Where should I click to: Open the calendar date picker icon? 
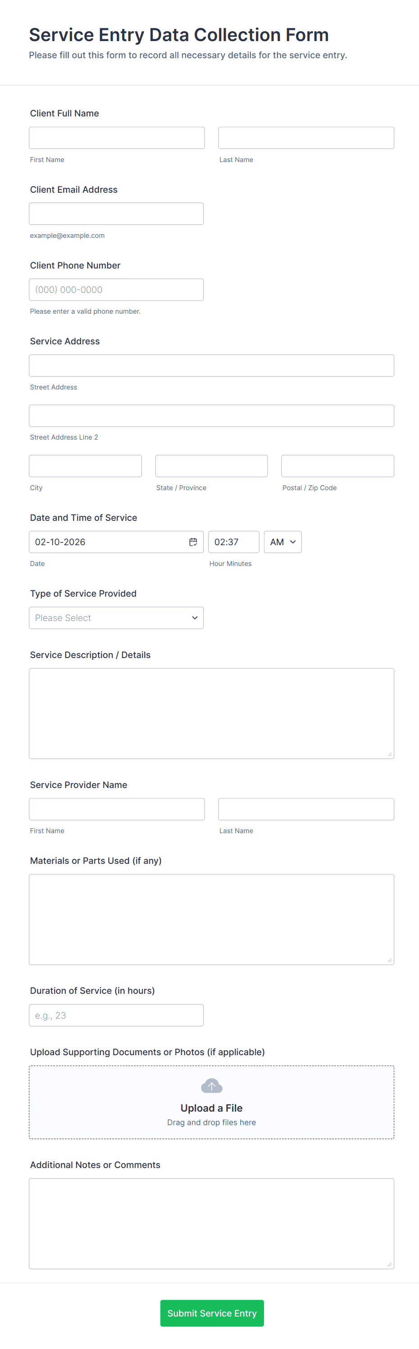pos(193,542)
